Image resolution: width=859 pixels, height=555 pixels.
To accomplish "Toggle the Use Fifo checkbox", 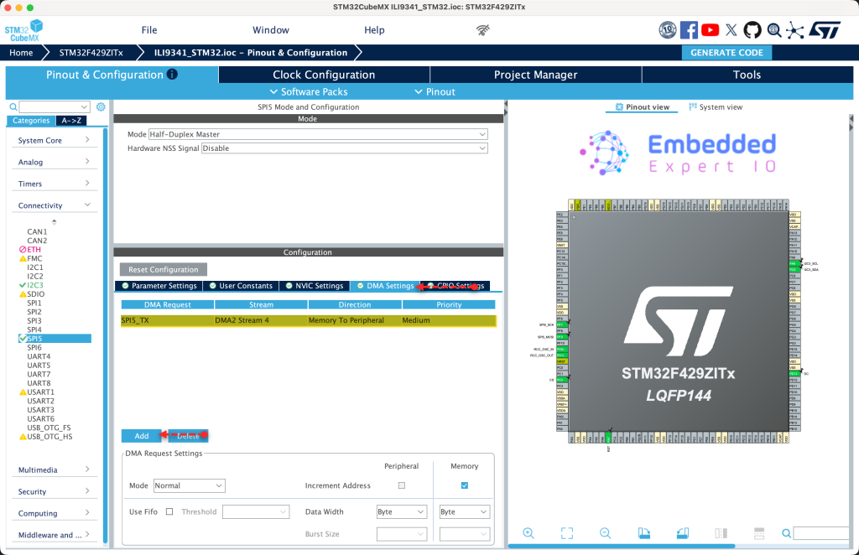I will tap(169, 511).
